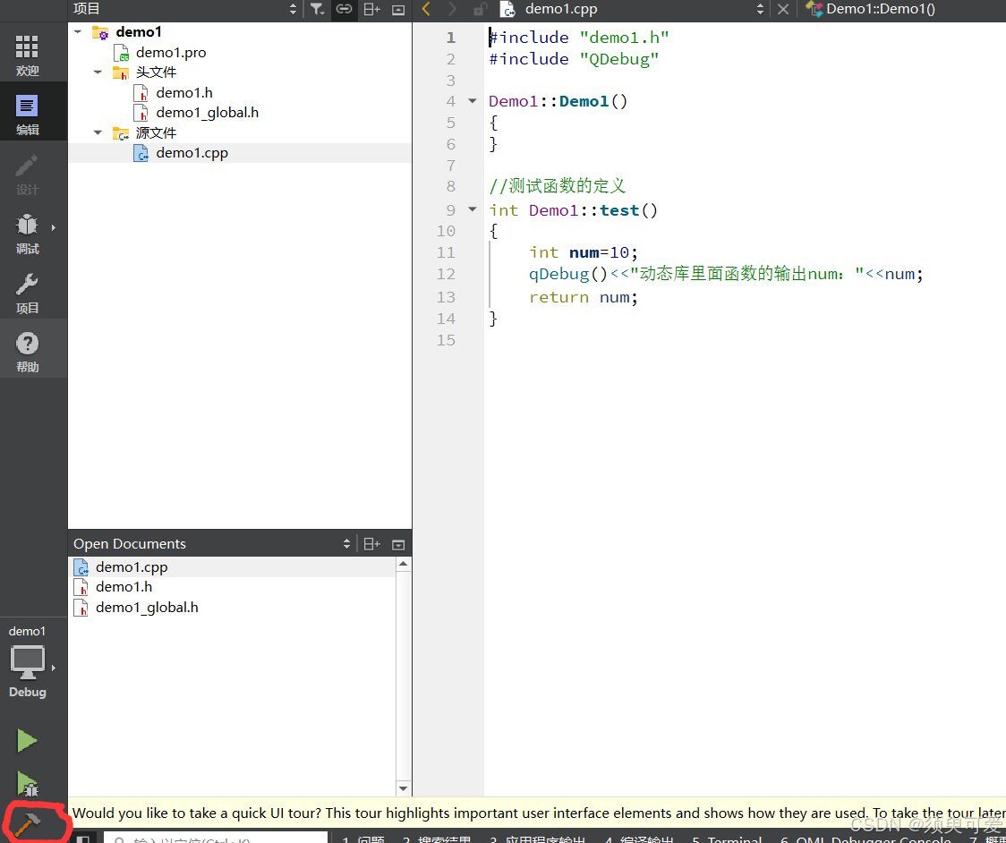The image size is (1006, 843).
Task: Open the 项目 projects mode in sidebar
Action: [x=27, y=293]
